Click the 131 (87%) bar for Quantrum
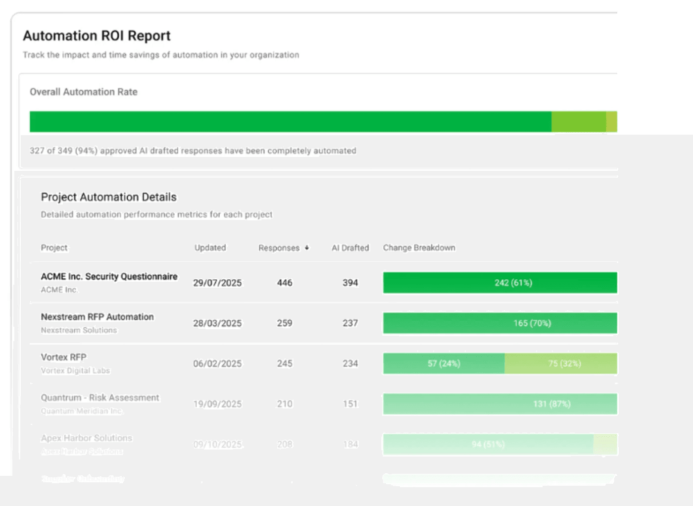 pyautogui.click(x=500, y=404)
